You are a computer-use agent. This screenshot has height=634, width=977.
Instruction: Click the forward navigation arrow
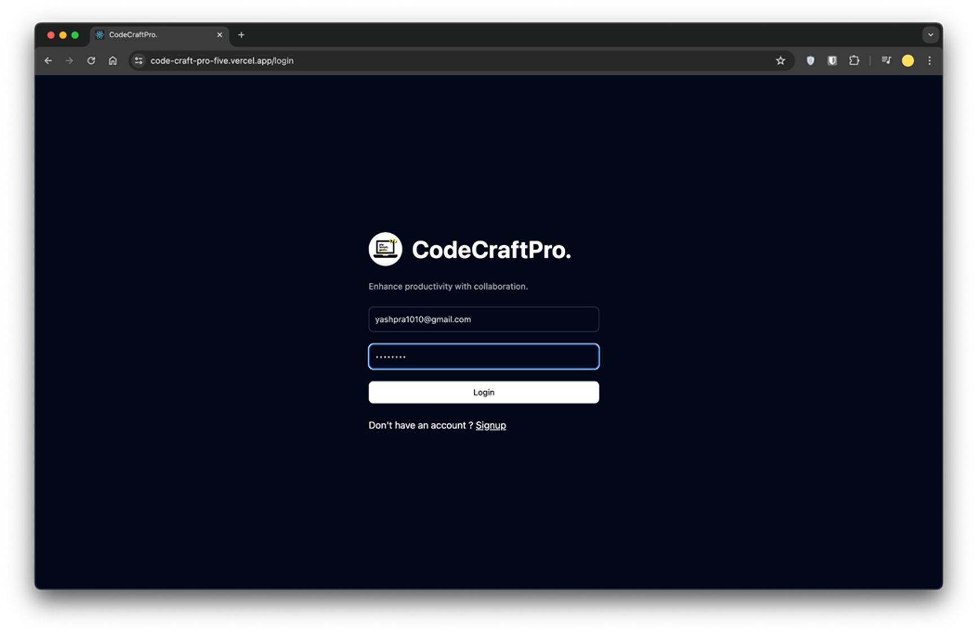[69, 61]
